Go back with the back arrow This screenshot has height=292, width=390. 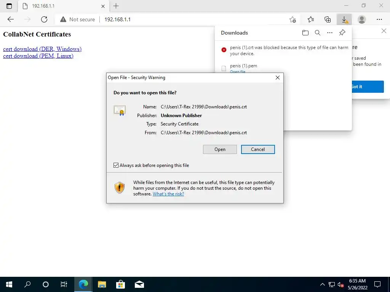(10, 19)
